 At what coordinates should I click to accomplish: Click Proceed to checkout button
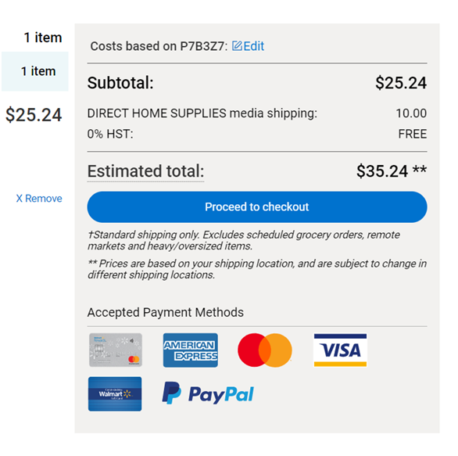pyautogui.click(x=257, y=207)
